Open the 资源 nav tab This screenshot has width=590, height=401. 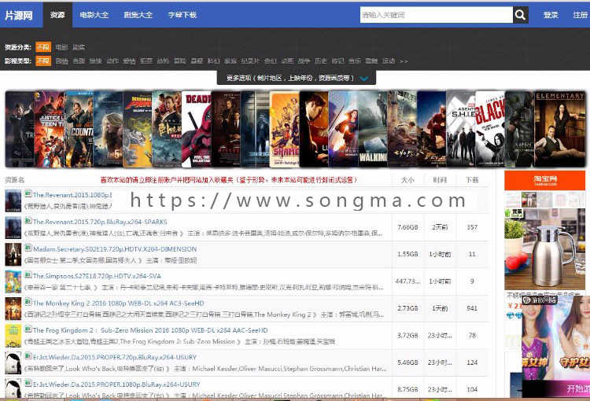pos(57,15)
